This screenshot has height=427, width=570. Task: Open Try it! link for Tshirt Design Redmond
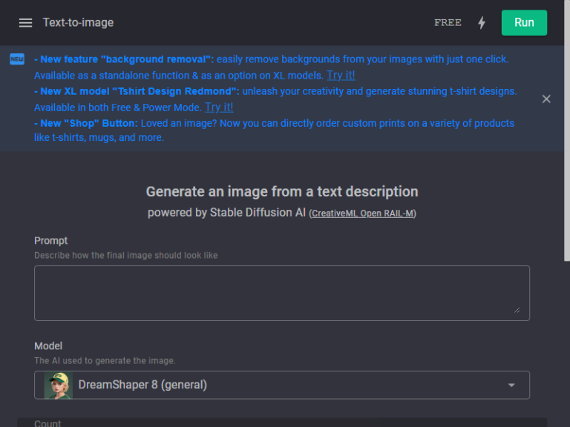pyautogui.click(x=219, y=107)
